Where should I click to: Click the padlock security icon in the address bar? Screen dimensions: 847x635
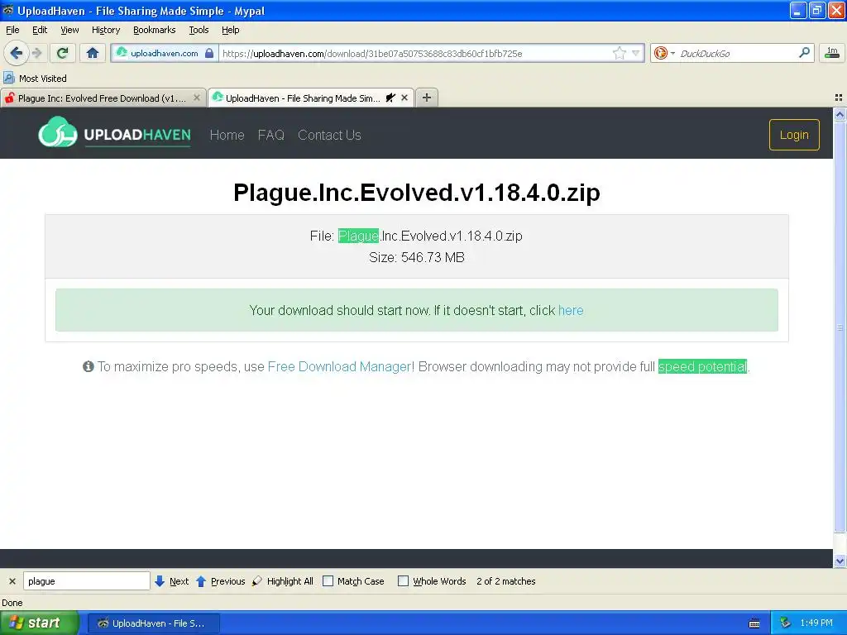coord(209,53)
